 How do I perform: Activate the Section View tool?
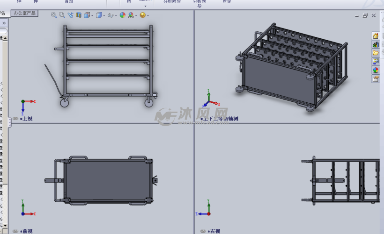coord(78,15)
